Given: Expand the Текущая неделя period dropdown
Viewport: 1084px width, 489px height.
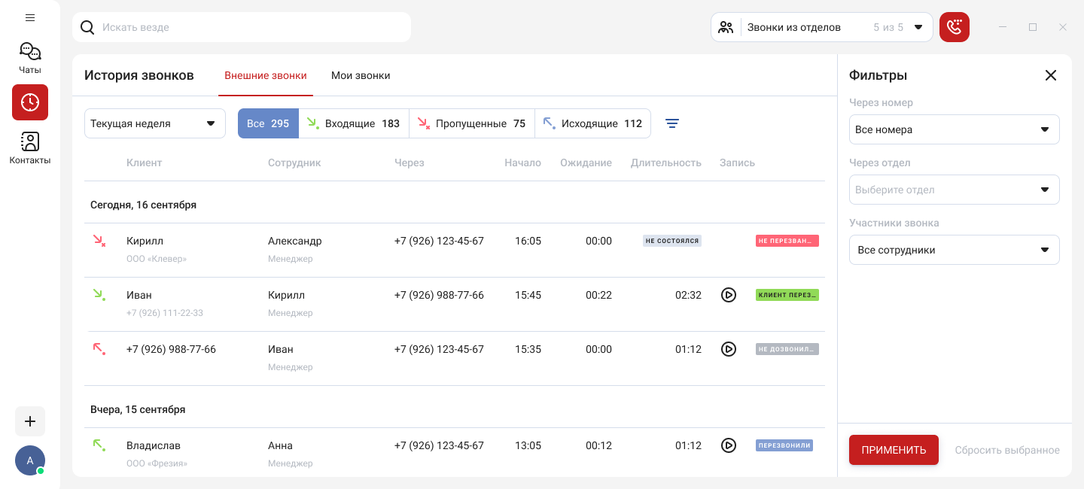Looking at the screenshot, I should [x=154, y=123].
